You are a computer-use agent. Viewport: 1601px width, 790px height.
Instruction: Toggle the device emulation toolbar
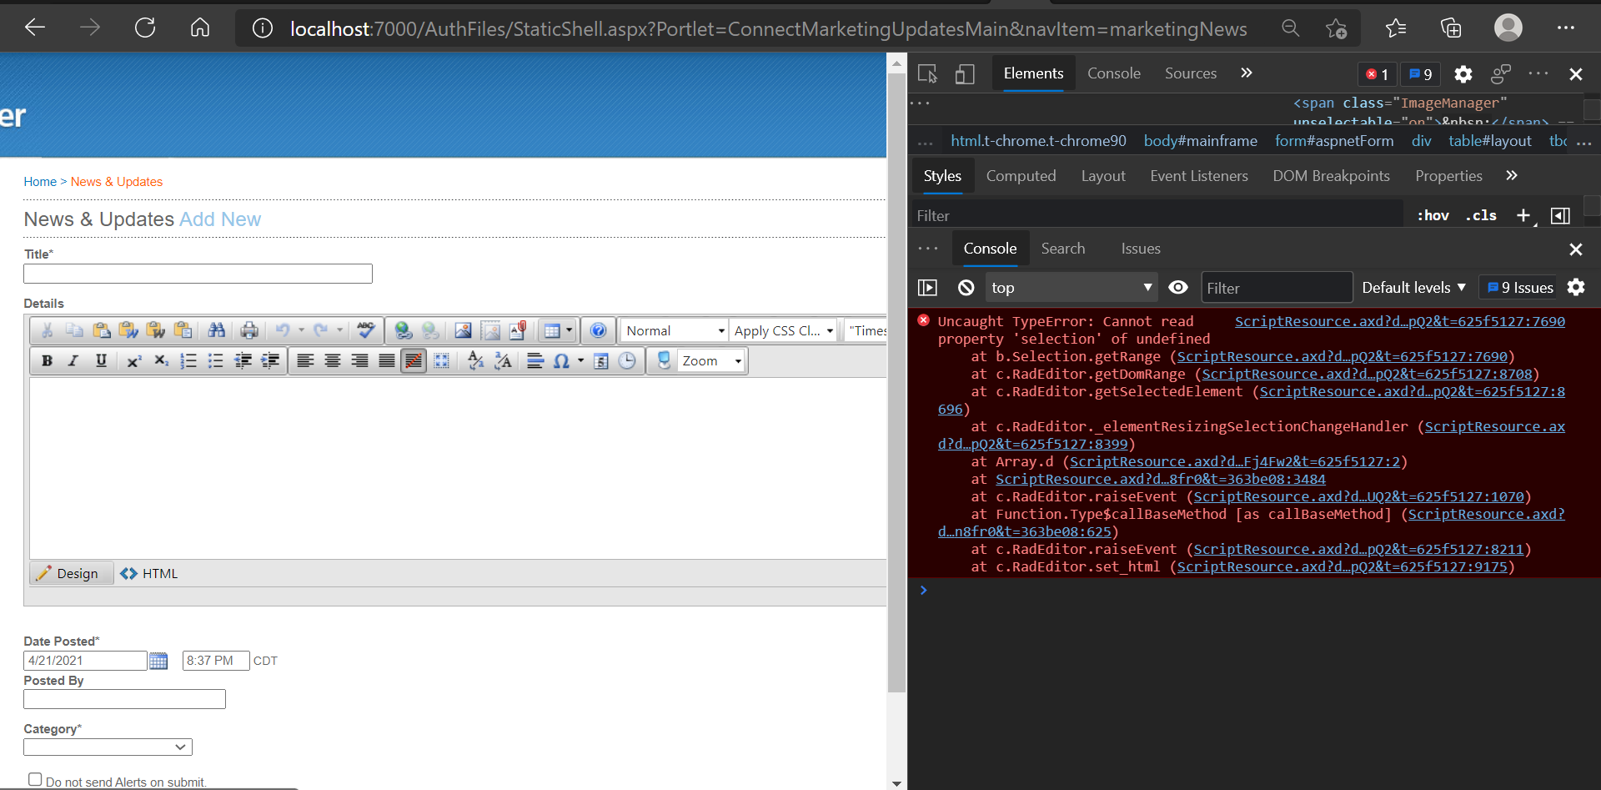coord(965,74)
